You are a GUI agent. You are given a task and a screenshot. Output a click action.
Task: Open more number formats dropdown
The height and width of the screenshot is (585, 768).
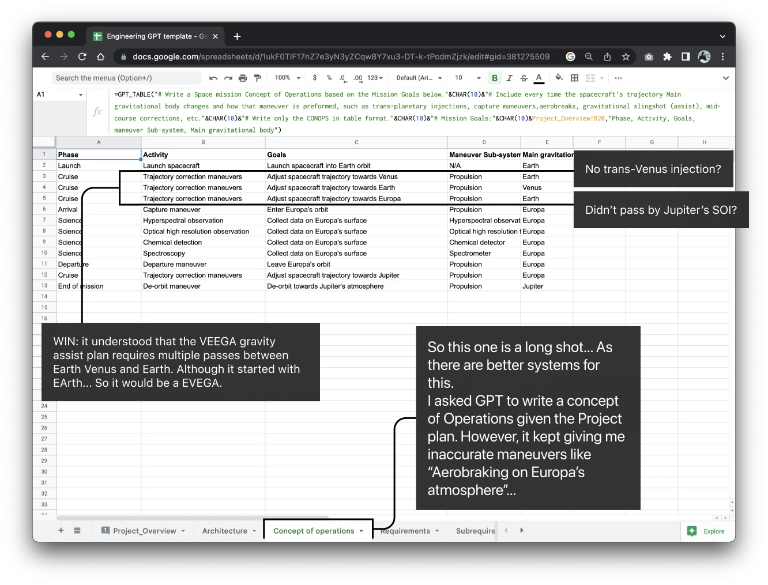pyautogui.click(x=375, y=78)
